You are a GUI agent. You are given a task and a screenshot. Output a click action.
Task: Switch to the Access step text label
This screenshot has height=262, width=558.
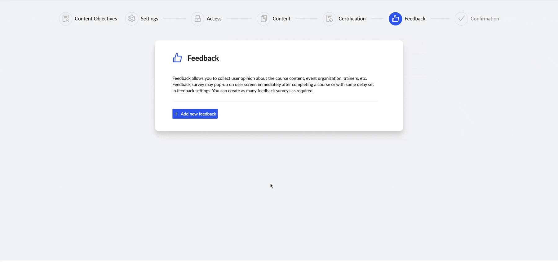pyautogui.click(x=214, y=19)
